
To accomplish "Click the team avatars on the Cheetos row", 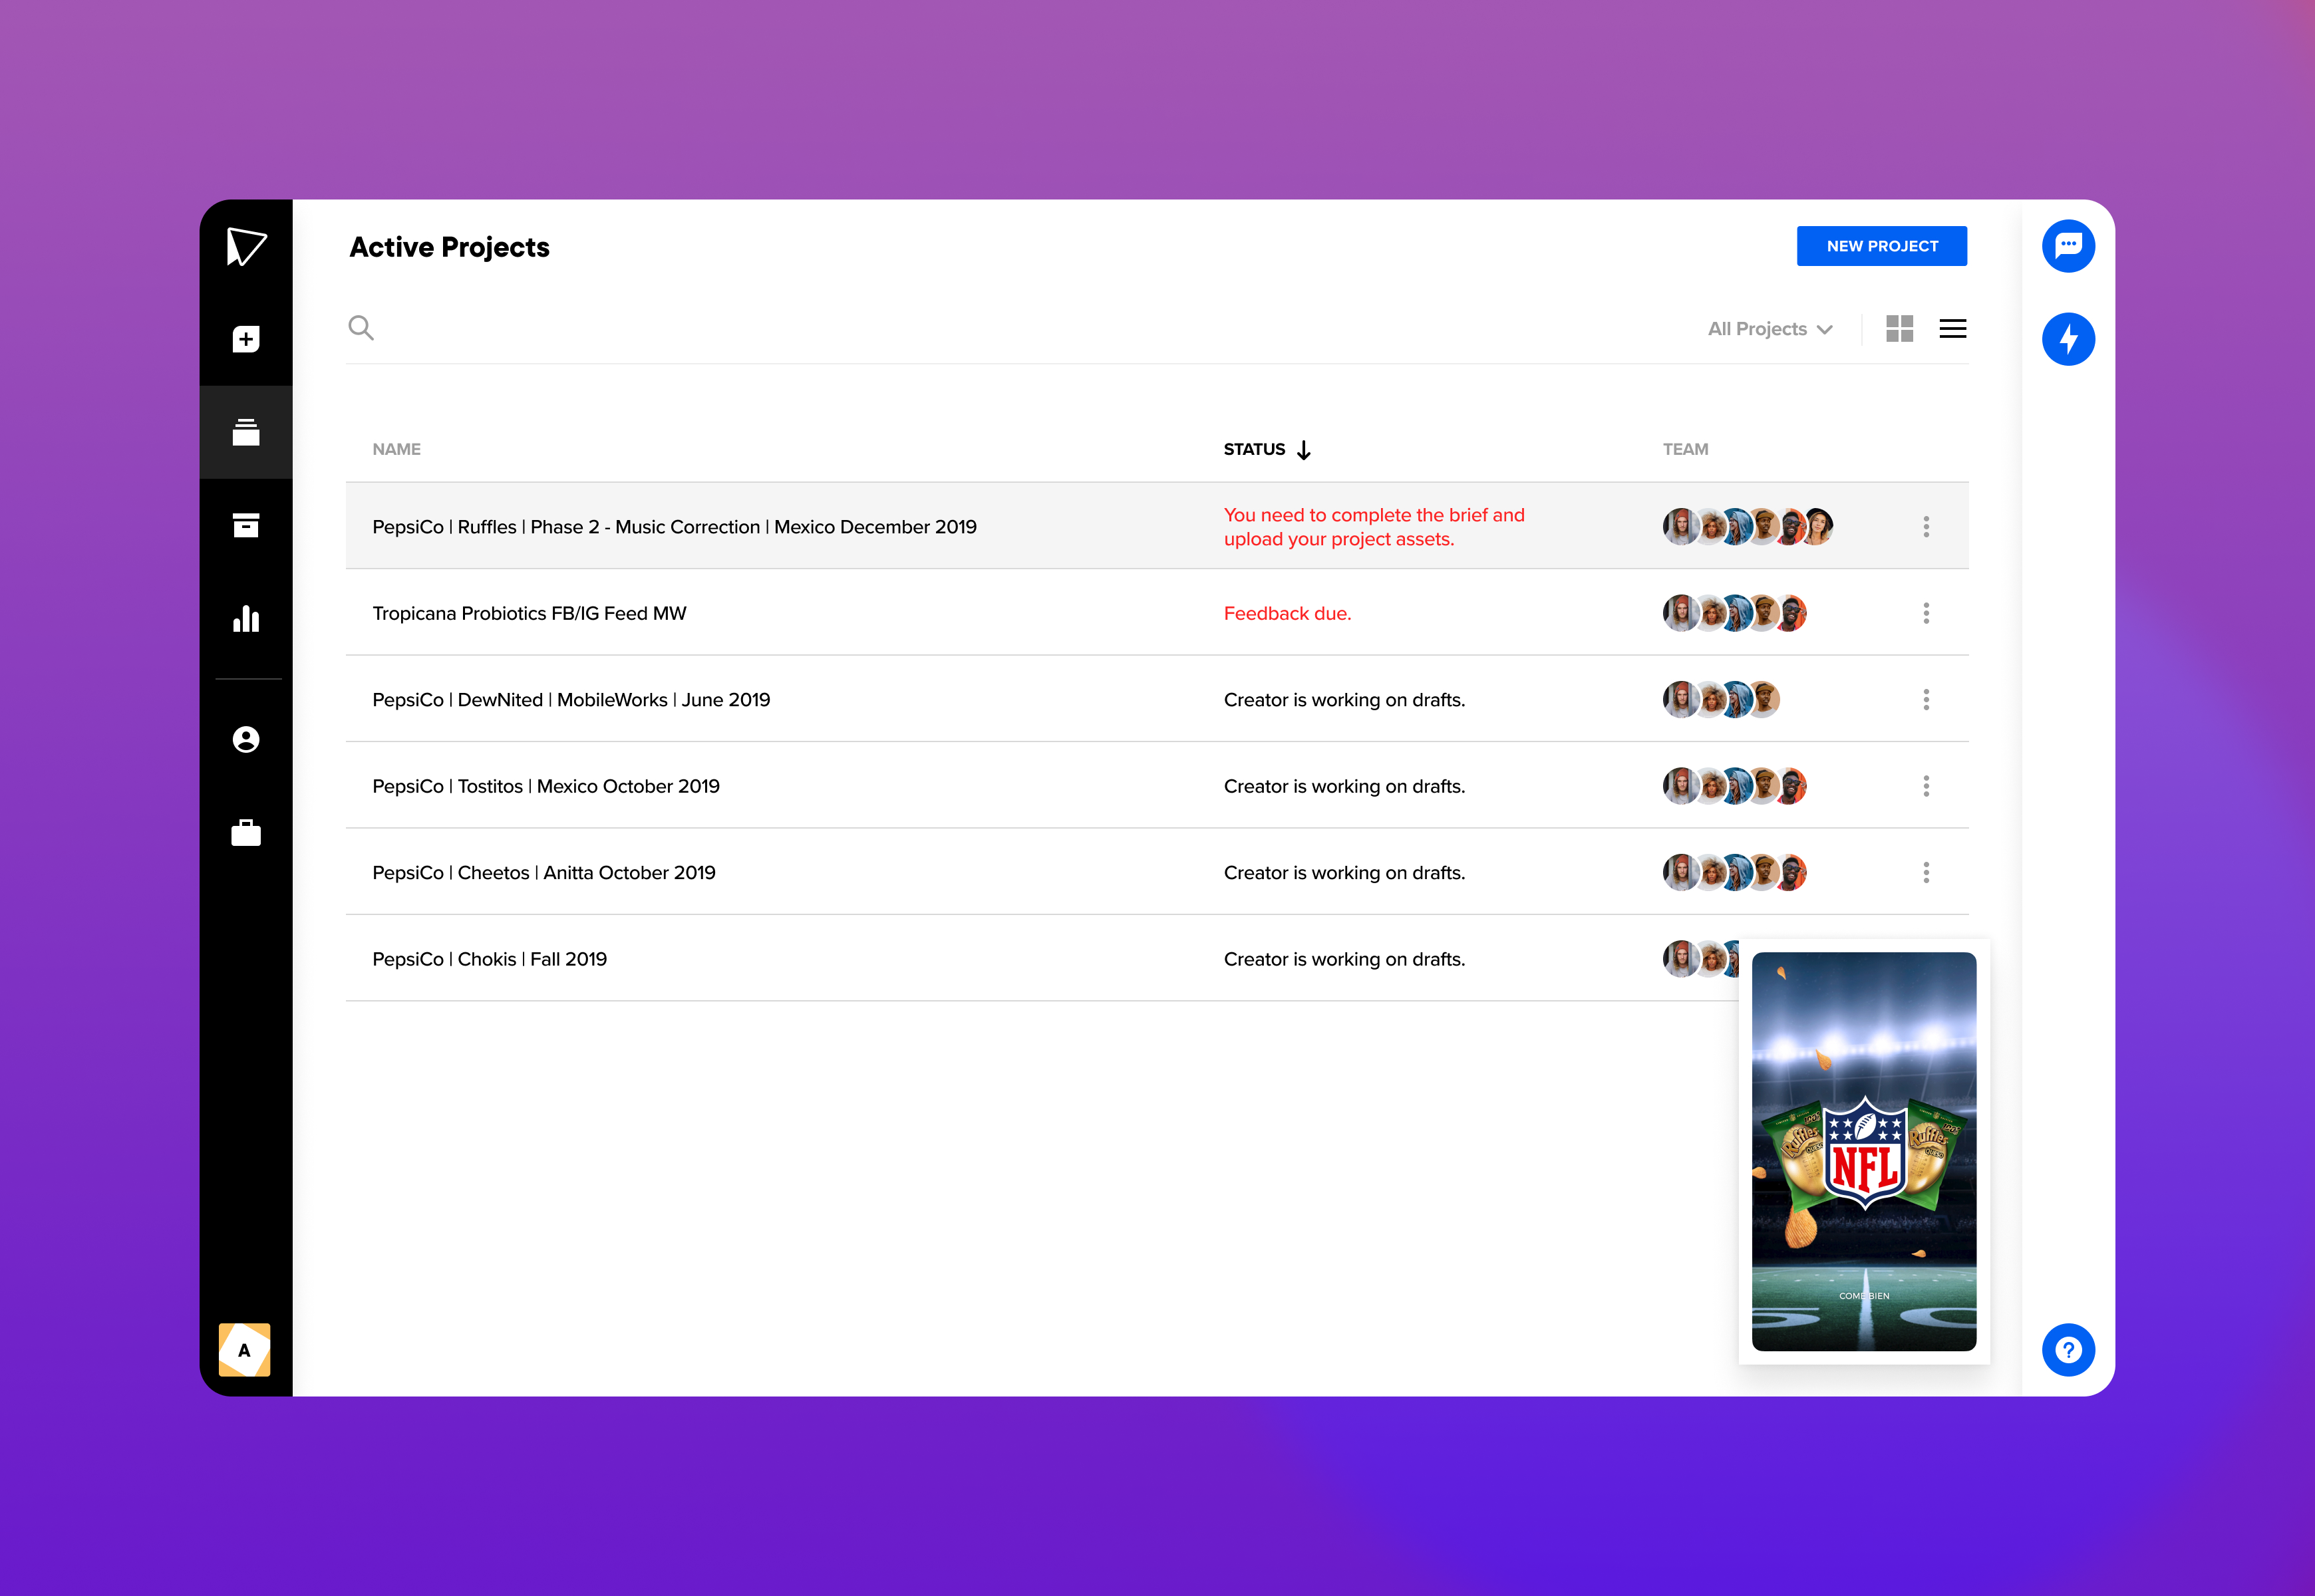I will (x=1735, y=872).
